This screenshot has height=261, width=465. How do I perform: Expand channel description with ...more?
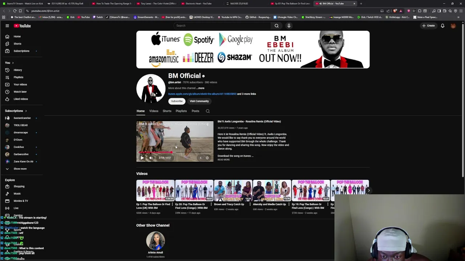201,88
